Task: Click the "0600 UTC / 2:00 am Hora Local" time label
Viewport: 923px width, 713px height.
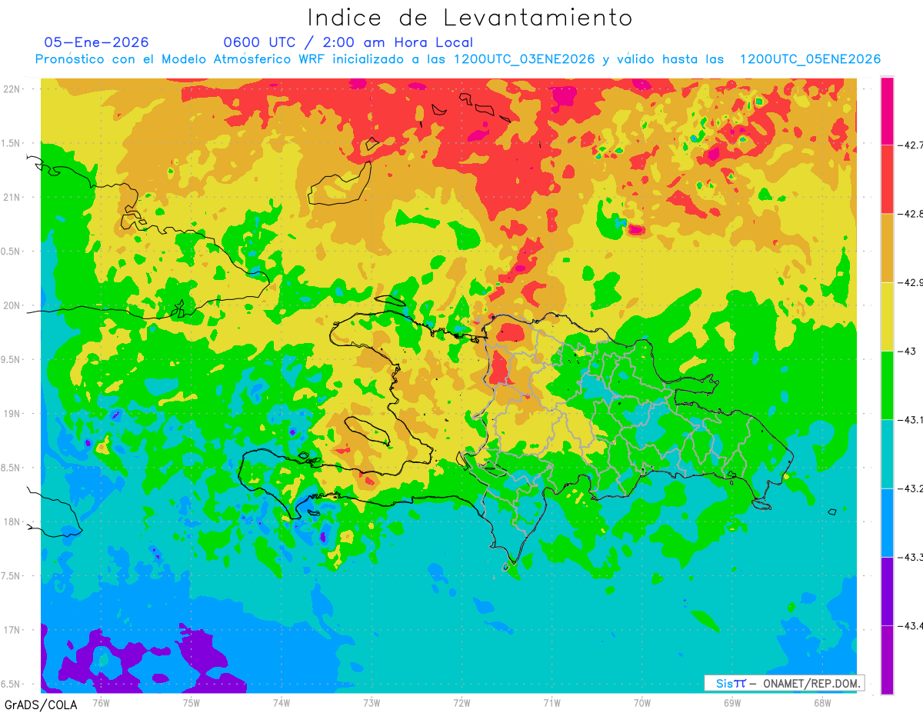Action: pos(348,42)
